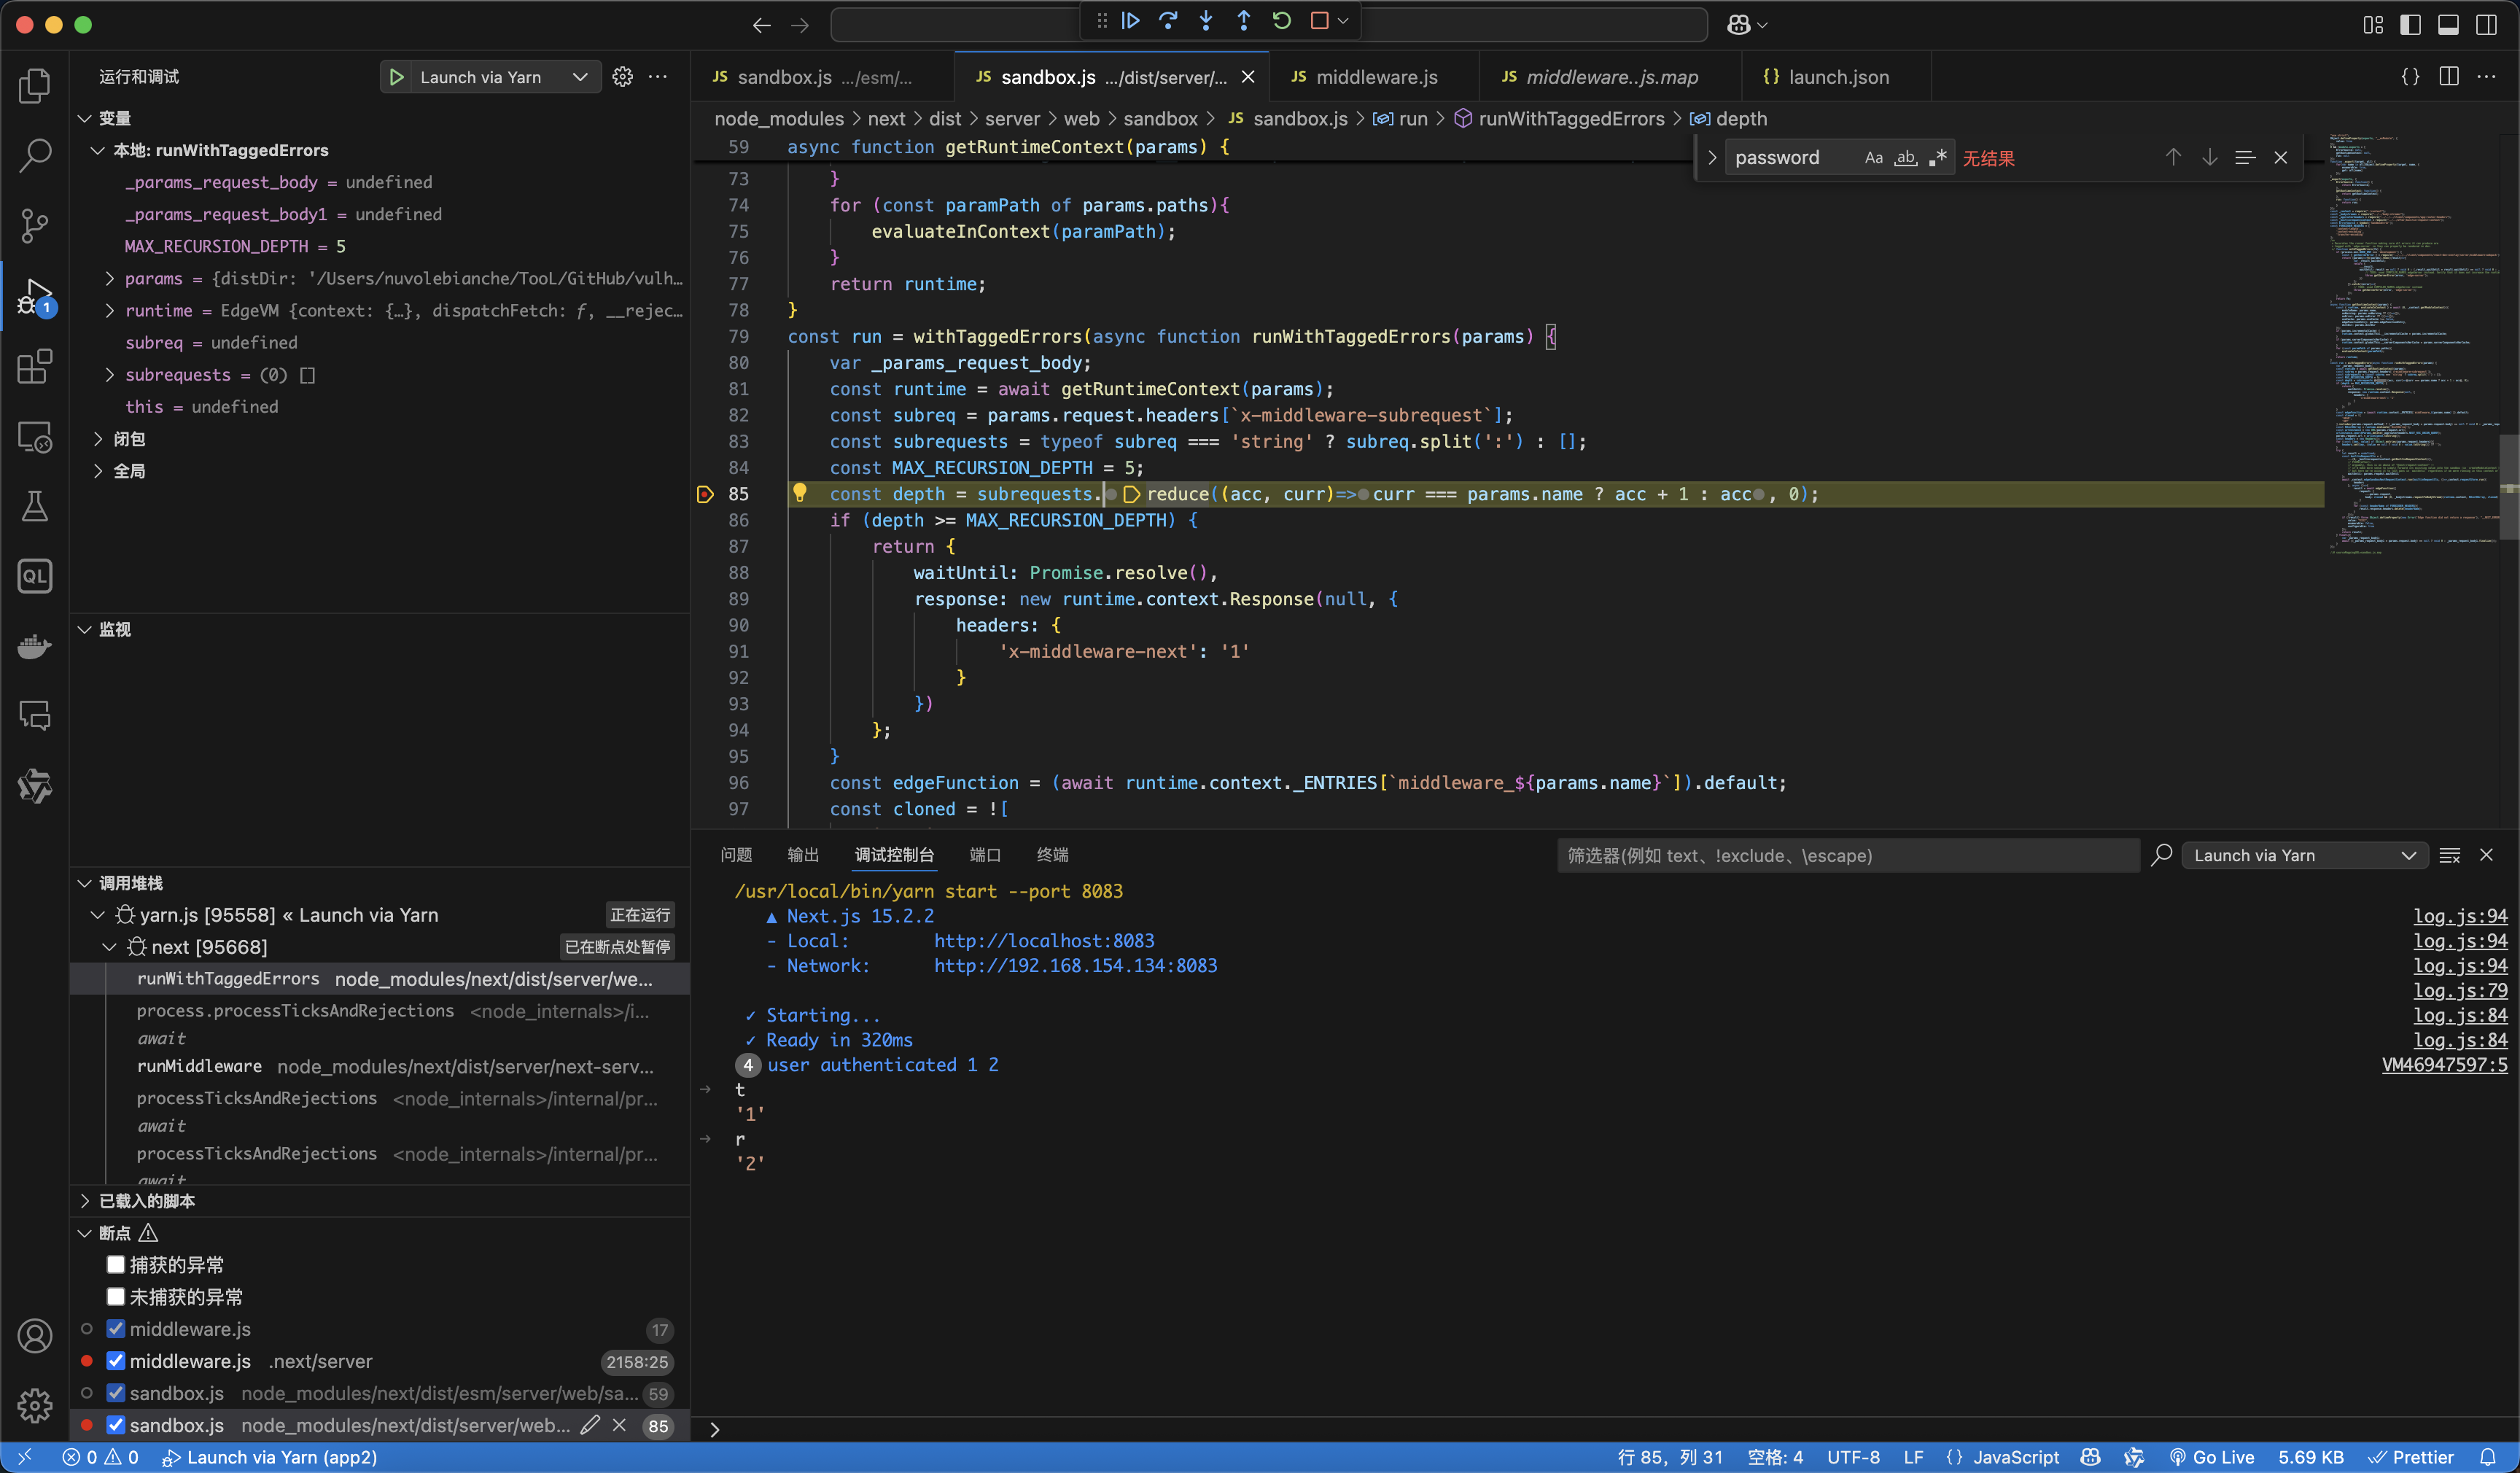This screenshot has height=1473, width=2520.
Task: Open VM46947597:5 source link
Action: pos(2444,1065)
